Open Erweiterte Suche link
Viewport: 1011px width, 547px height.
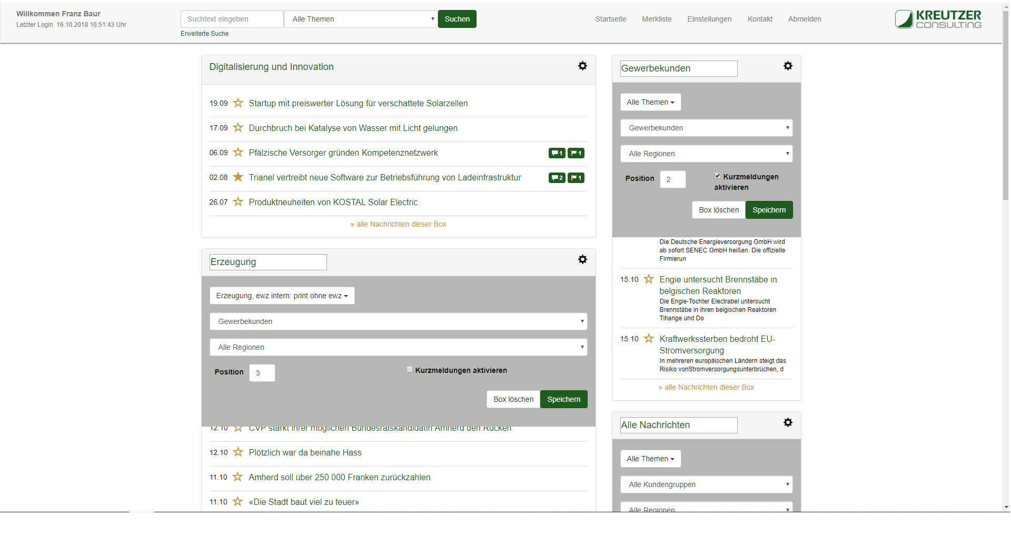click(205, 34)
